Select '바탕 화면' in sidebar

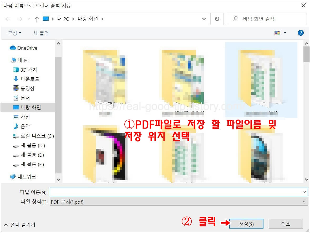[28, 107]
